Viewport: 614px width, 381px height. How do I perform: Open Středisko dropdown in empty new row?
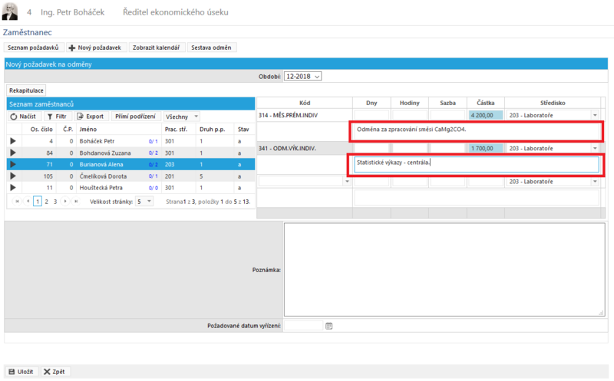pyautogui.click(x=595, y=182)
